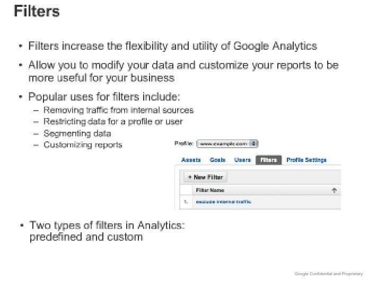Click the Restricting data for a profile line
Screen dimensions: 386x289
[x=113, y=122]
